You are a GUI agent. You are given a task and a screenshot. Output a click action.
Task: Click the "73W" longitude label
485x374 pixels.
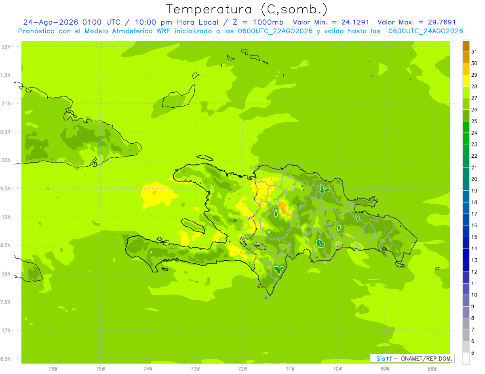point(195,369)
